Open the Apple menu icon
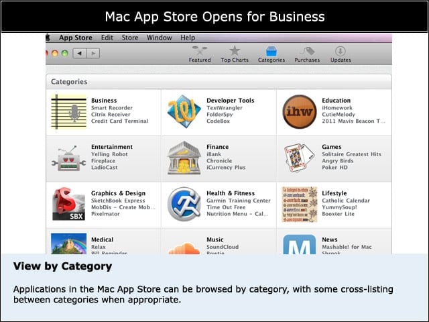 (x=48, y=38)
